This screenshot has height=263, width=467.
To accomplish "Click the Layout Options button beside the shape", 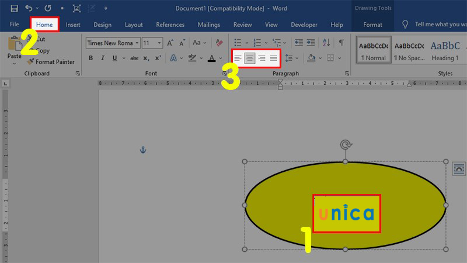I will (x=459, y=169).
